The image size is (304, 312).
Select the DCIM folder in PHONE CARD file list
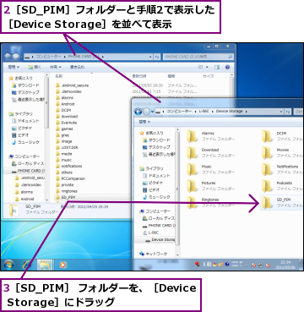tap(63, 110)
